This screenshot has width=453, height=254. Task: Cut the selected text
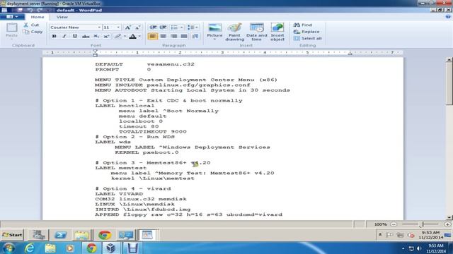point(31,25)
